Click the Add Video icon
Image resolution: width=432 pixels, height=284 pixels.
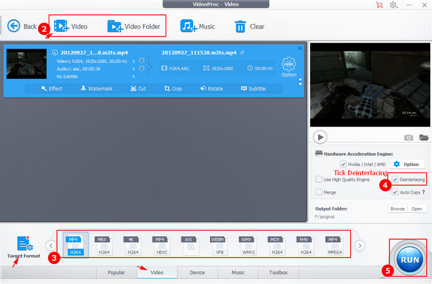(x=61, y=26)
